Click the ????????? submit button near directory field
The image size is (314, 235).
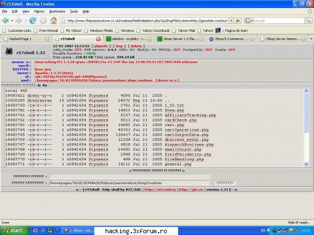tap(225, 183)
